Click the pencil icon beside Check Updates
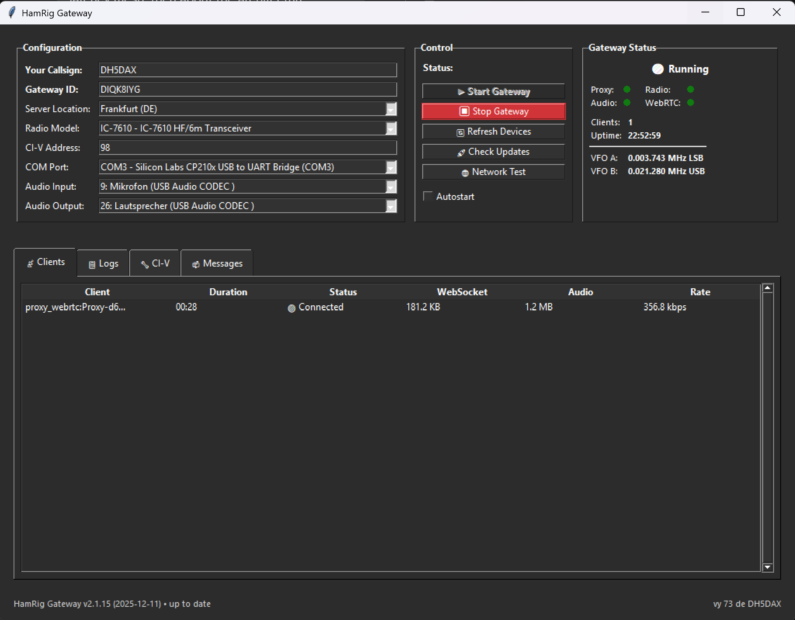This screenshot has height=620, width=795. tap(462, 152)
